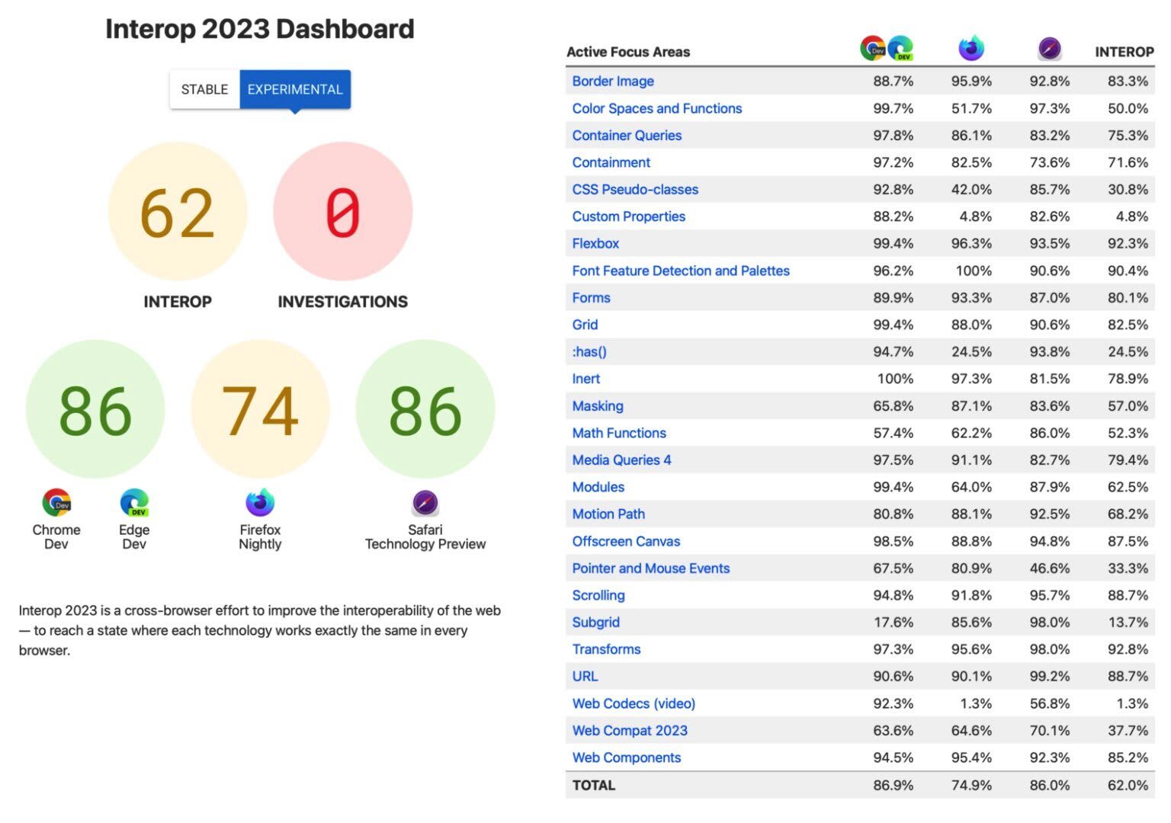Open the Scrolling focus area link
Image resolution: width=1171 pixels, height=823 pixels.
(x=598, y=595)
